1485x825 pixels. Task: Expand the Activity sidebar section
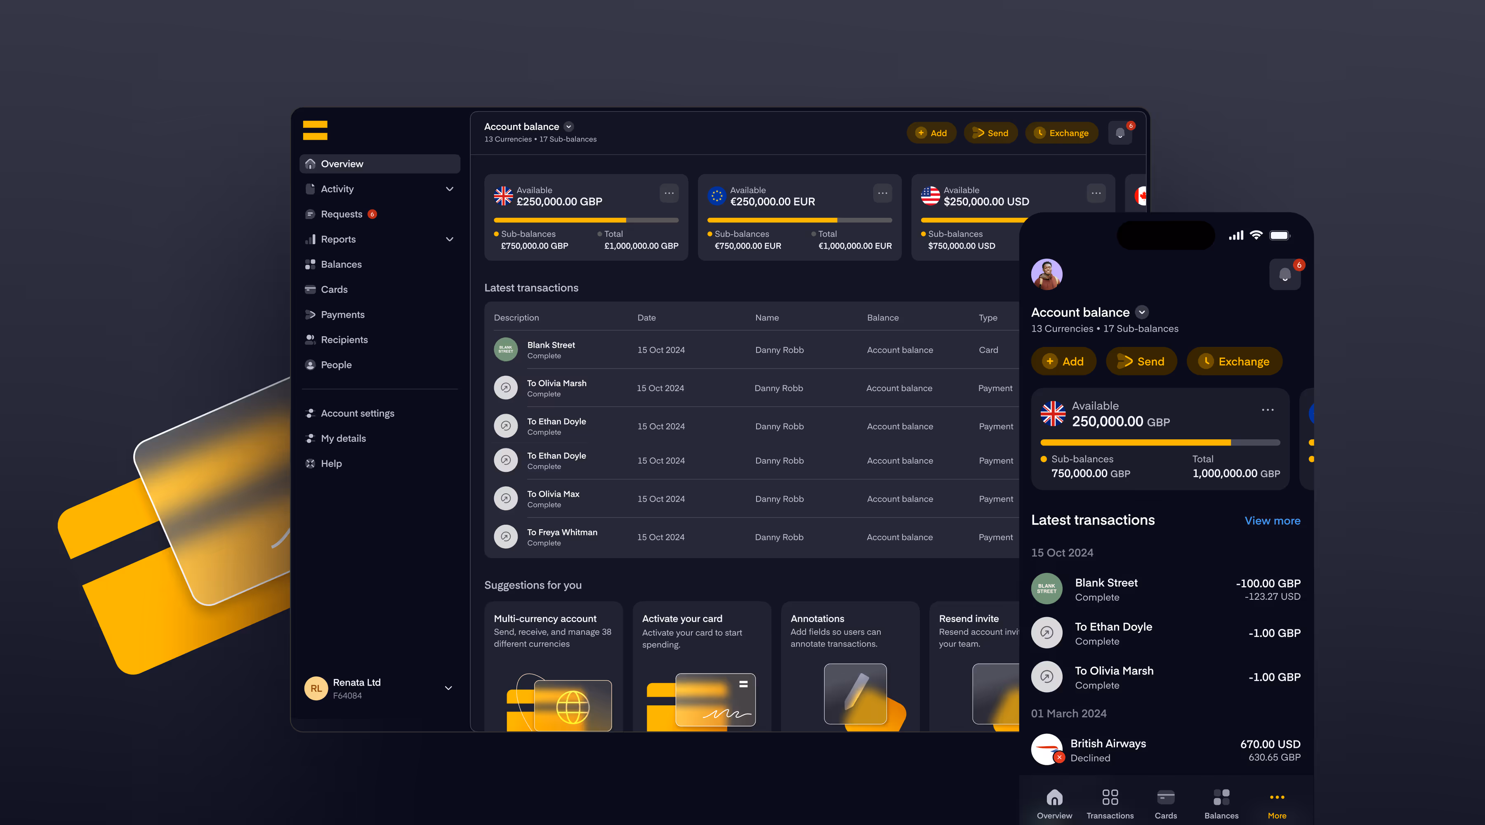[449, 189]
